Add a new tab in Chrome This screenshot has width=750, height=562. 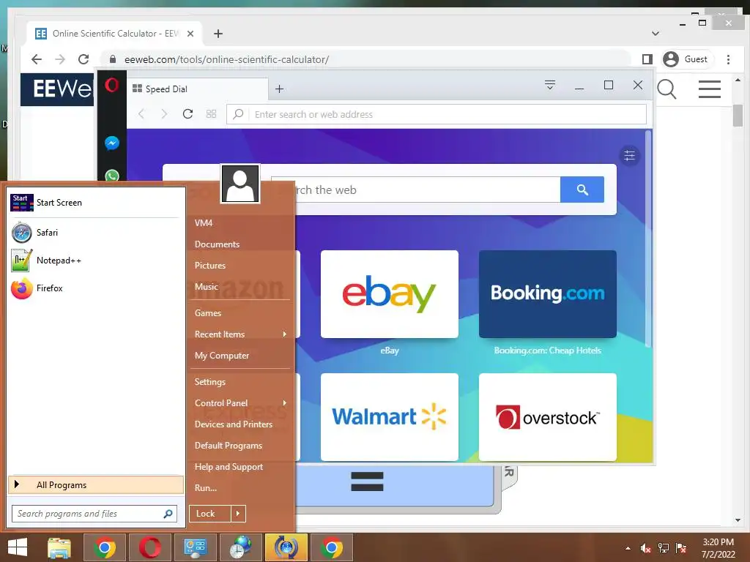point(218,34)
